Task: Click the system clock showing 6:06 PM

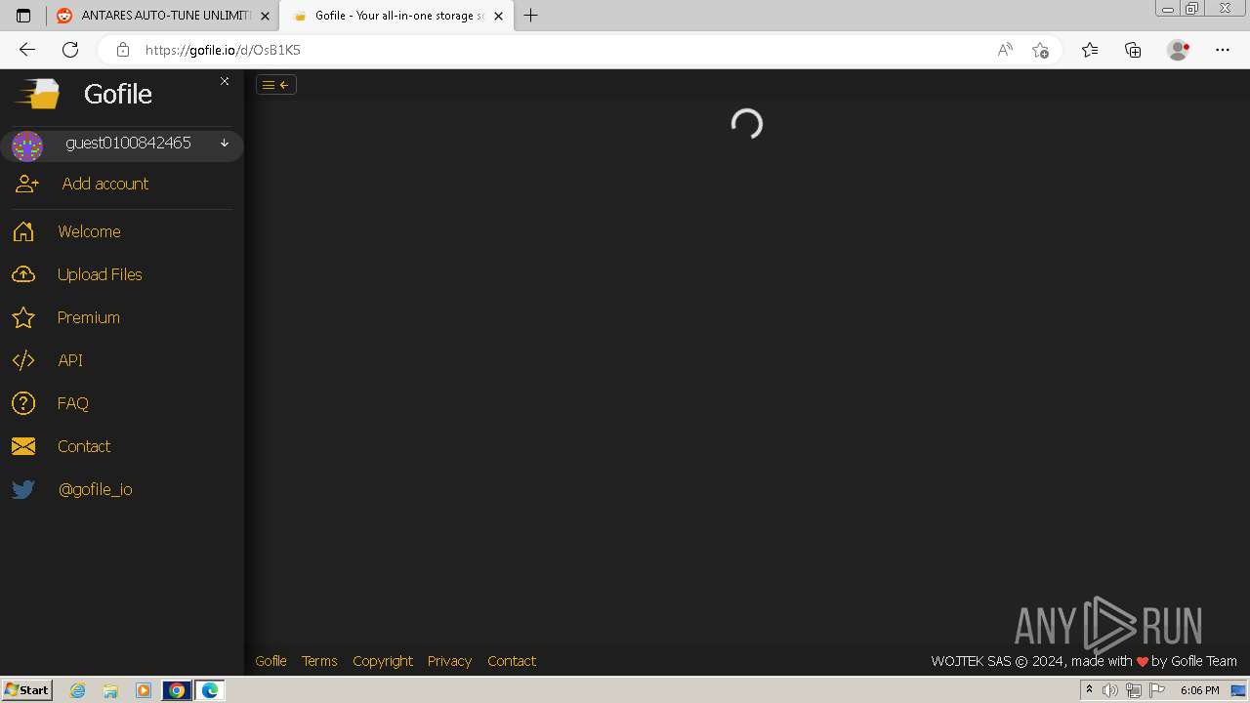Action: 1199,690
